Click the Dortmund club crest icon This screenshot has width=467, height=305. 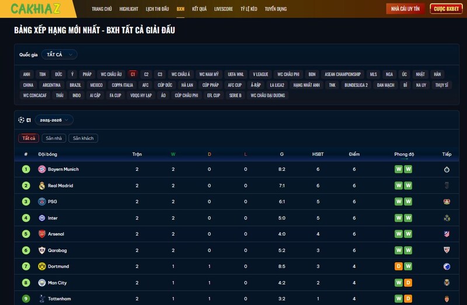[x=42, y=267]
